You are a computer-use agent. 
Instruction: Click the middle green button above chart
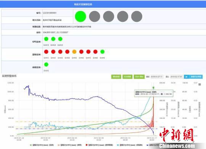[127, 77]
